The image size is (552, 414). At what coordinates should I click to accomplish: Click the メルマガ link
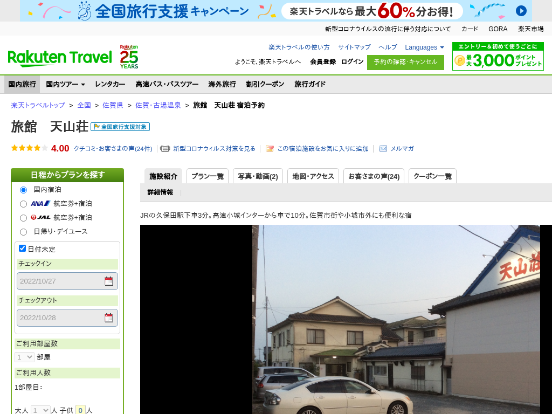402,149
